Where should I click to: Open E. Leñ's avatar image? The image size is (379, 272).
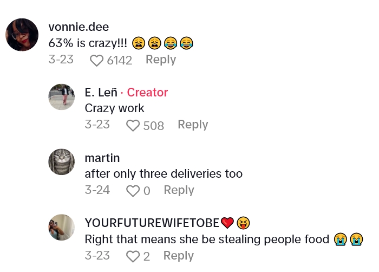tap(62, 97)
